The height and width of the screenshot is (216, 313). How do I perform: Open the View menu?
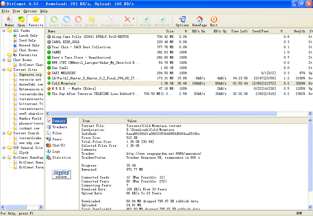click(16, 11)
